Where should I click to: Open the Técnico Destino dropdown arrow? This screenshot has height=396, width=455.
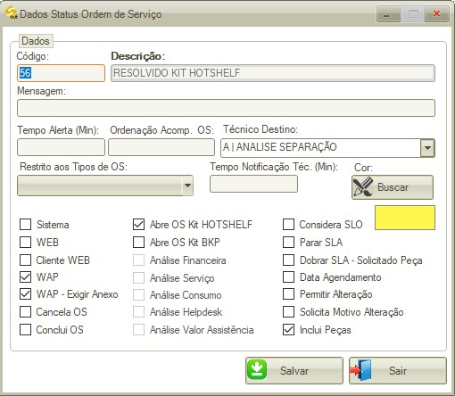pyautogui.click(x=427, y=148)
